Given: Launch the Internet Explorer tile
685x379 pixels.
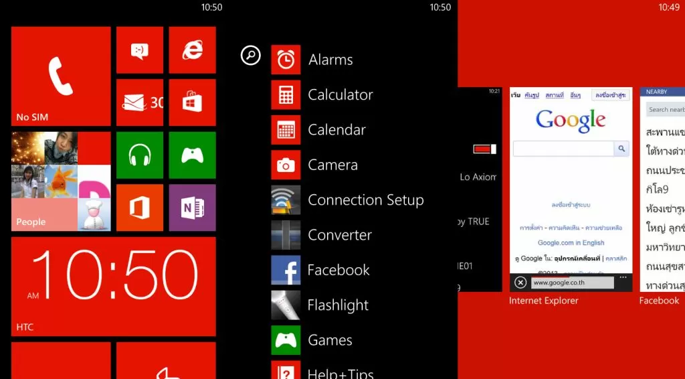Looking at the screenshot, I should click(x=192, y=50).
